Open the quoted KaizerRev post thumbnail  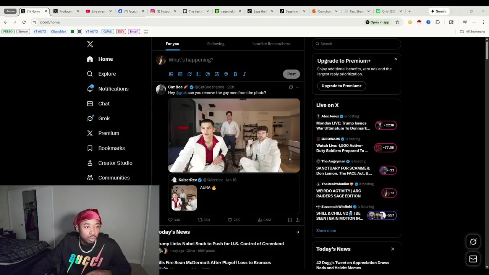(184, 198)
